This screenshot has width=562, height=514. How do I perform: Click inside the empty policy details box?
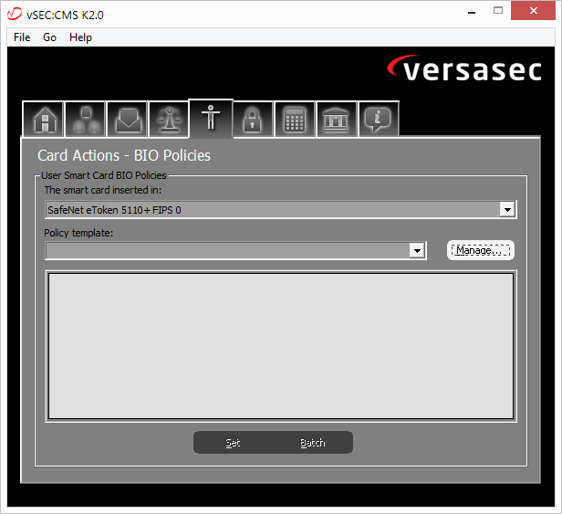click(281, 346)
